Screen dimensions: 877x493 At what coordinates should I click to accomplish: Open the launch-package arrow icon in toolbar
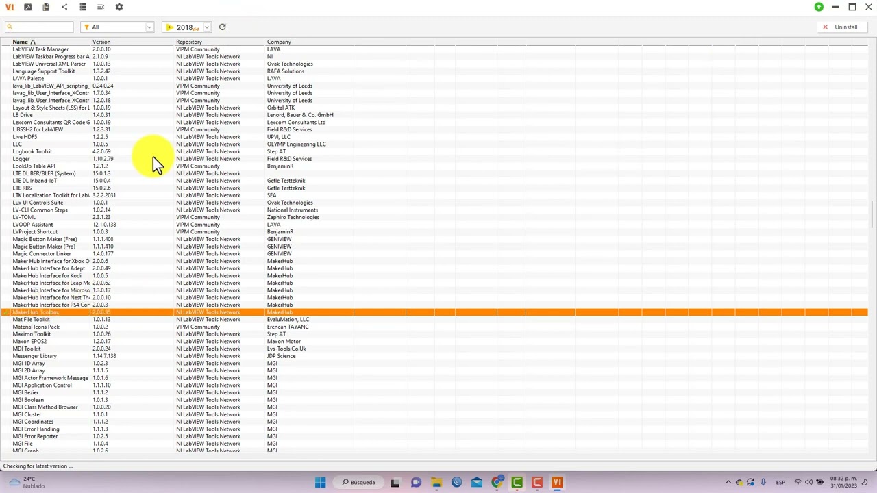pyautogui.click(x=27, y=7)
